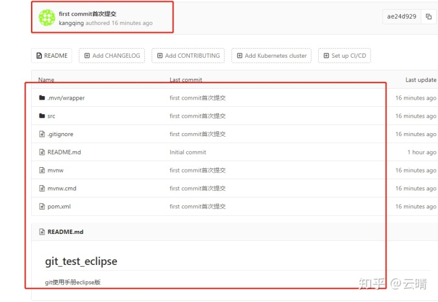Open the Initial commit message link
The image size is (438, 302).
click(188, 152)
